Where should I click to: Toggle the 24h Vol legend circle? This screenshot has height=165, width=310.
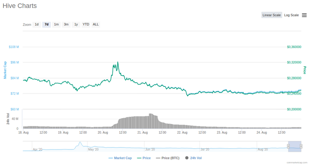(x=187, y=158)
